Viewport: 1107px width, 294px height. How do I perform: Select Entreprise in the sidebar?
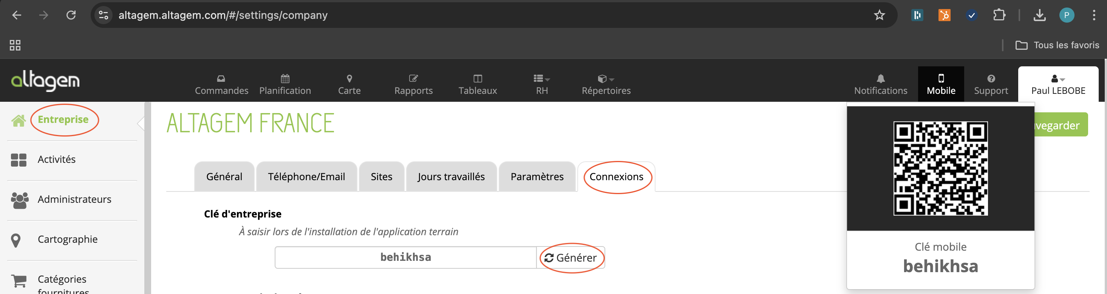tap(63, 119)
